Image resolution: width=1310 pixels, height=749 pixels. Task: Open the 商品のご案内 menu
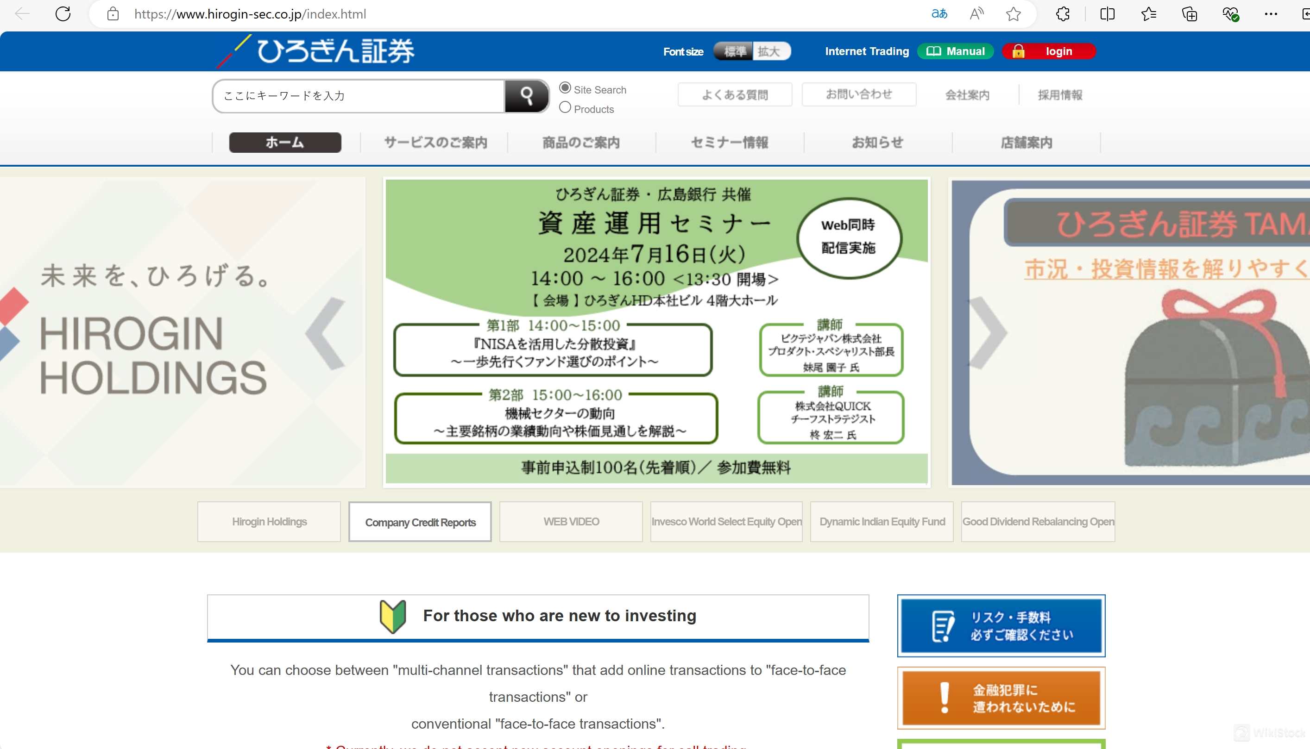click(581, 143)
